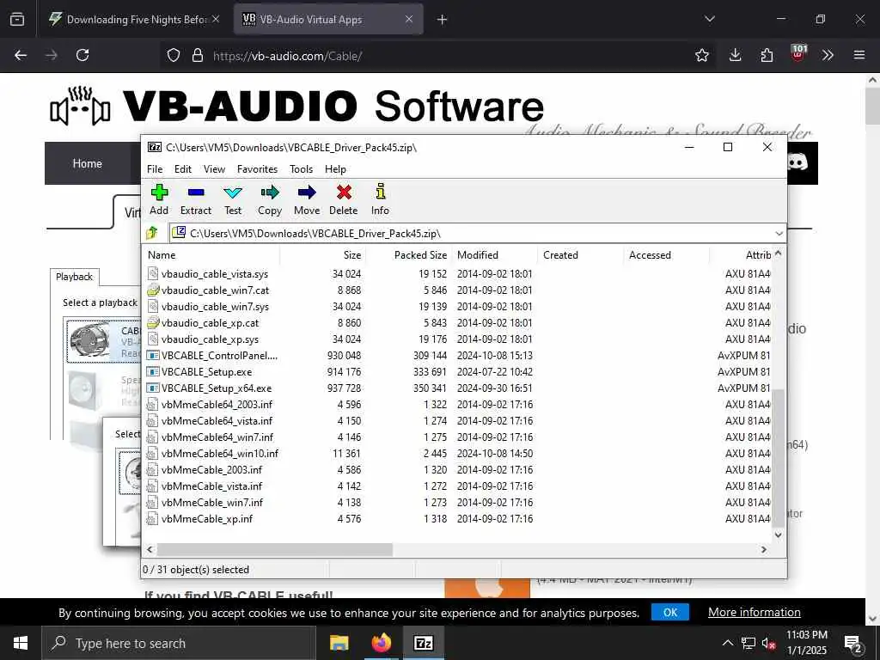Open Firefox downloads panel
This screenshot has height=660, width=880.
click(x=736, y=55)
